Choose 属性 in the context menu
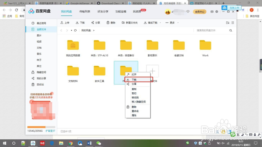 pos(138,115)
